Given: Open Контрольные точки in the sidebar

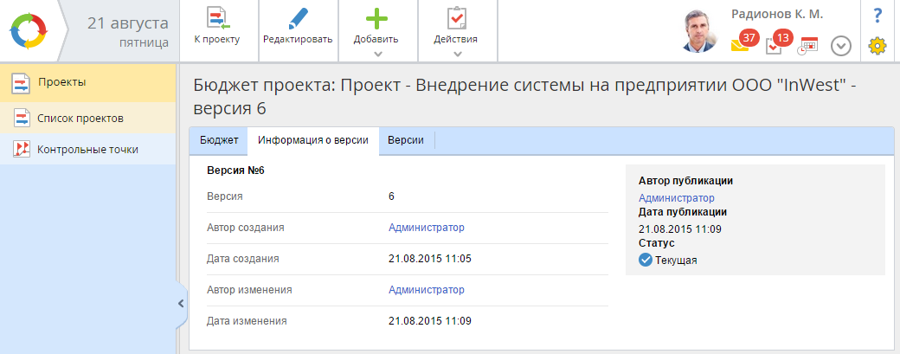Looking at the screenshot, I should (87, 149).
